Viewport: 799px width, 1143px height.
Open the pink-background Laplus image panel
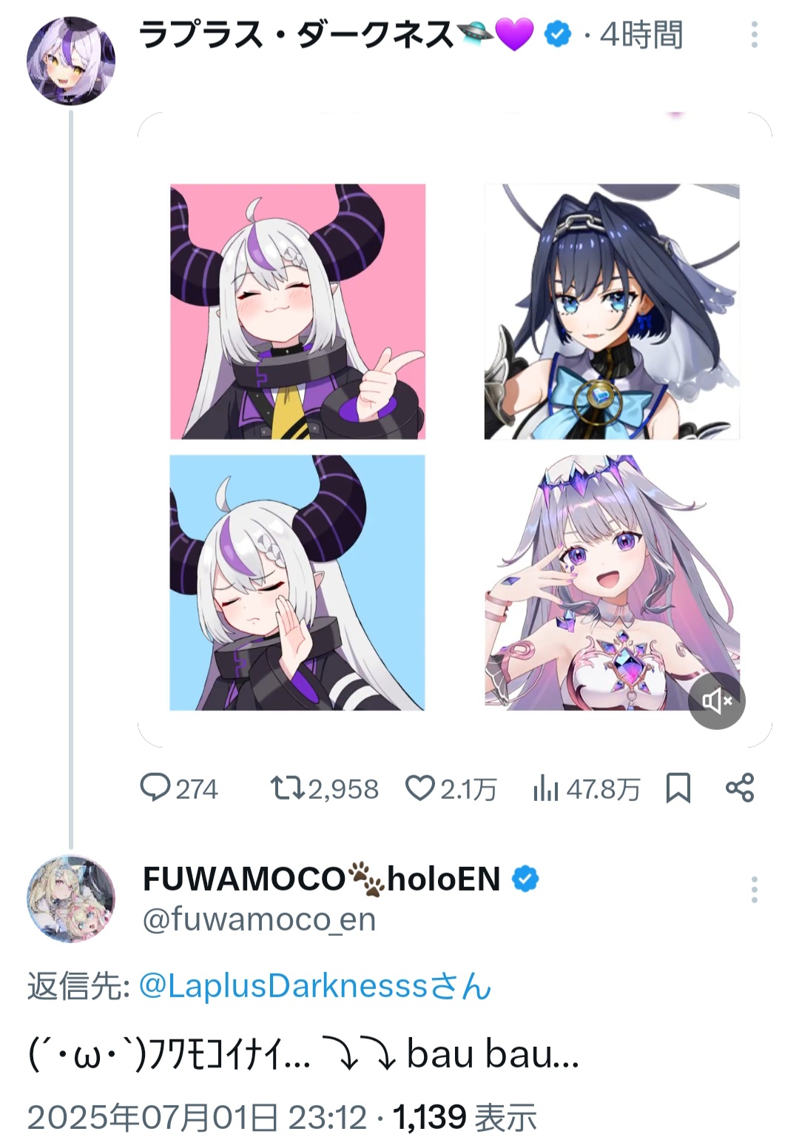coord(297,312)
